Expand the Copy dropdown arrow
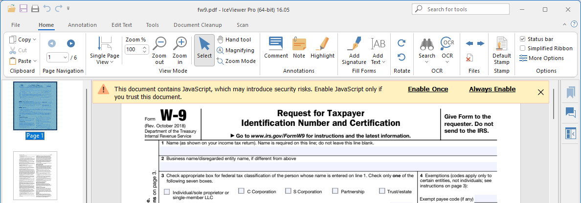The image size is (581, 203). click(x=34, y=40)
